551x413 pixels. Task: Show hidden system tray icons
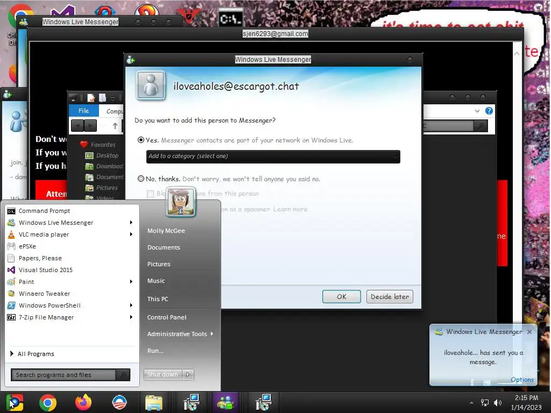pos(471,403)
